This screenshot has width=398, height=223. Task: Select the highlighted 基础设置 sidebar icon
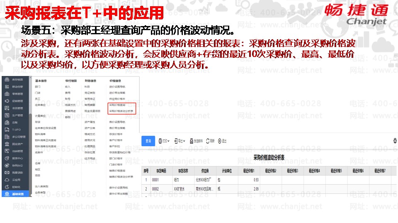pyautogui.click(x=7, y=194)
